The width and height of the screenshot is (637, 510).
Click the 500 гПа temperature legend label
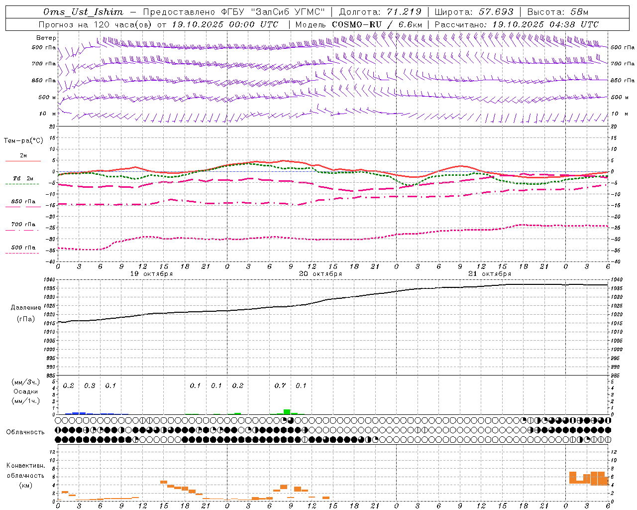point(23,248)
